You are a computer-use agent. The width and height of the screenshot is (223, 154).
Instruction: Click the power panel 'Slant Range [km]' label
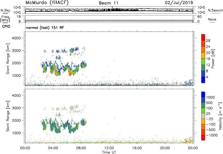click(8, 59)
